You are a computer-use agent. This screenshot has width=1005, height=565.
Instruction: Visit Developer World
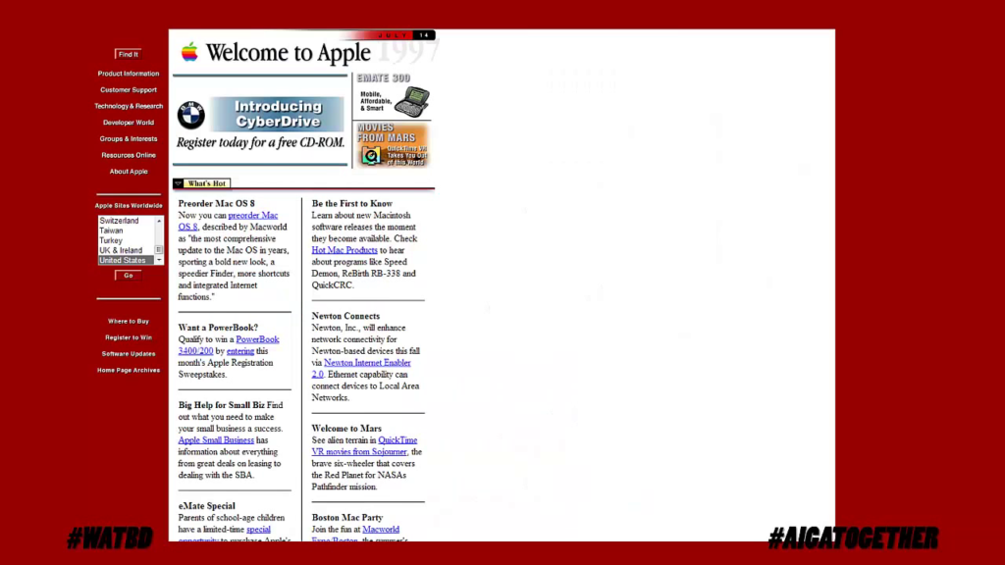(129, 123)
